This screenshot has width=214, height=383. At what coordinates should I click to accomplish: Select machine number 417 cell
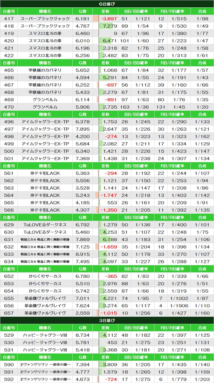coord(9,19)
